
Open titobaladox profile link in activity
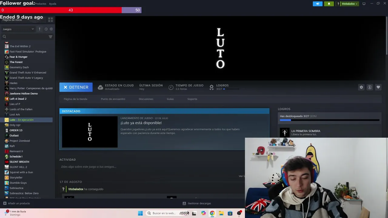pyautogui.click(x=76, y=189)
